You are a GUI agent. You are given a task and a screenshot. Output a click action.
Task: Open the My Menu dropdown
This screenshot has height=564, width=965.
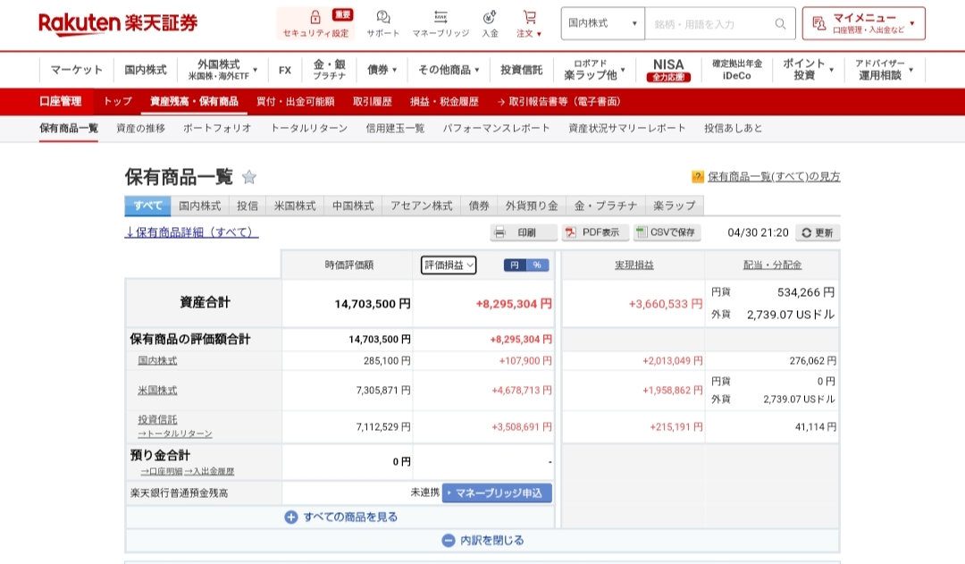[864, 23]
